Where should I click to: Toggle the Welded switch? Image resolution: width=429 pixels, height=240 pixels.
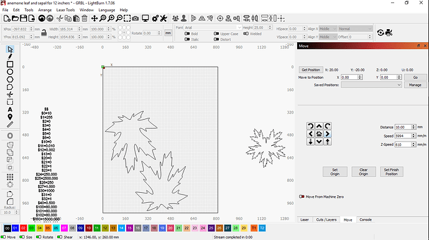tap(246, 33)
